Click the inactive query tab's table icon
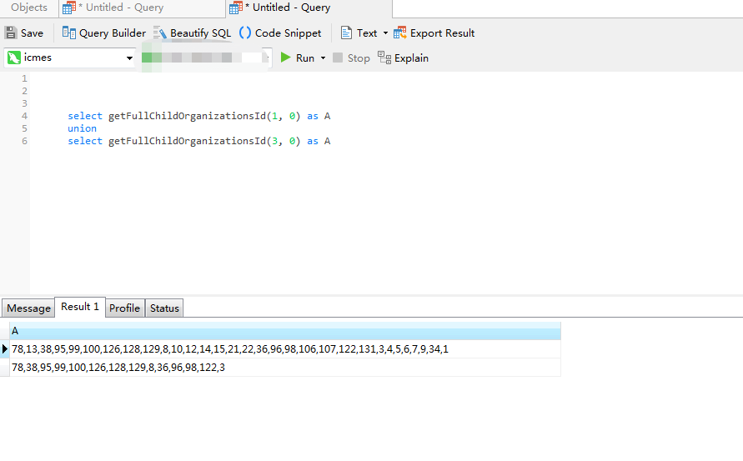This screenshot has height=461, width=743. [x=69, y=8]
